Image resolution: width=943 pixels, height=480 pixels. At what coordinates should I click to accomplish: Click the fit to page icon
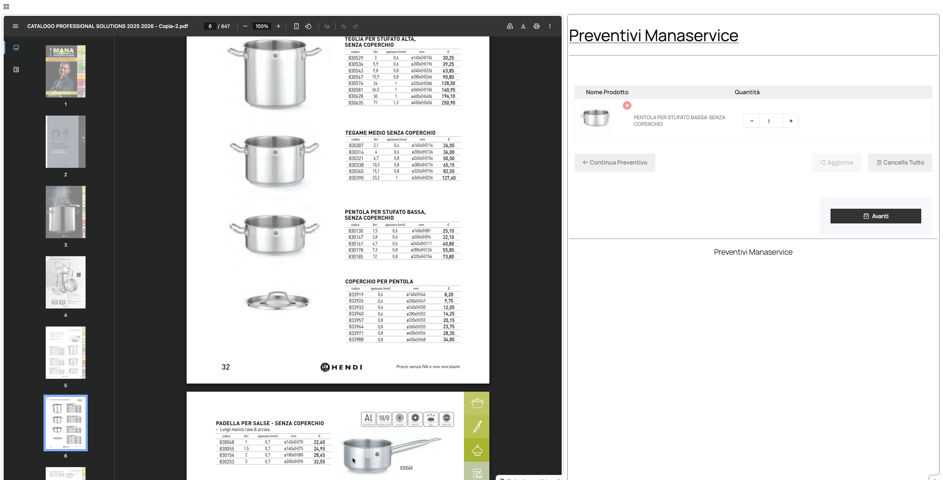297,26
